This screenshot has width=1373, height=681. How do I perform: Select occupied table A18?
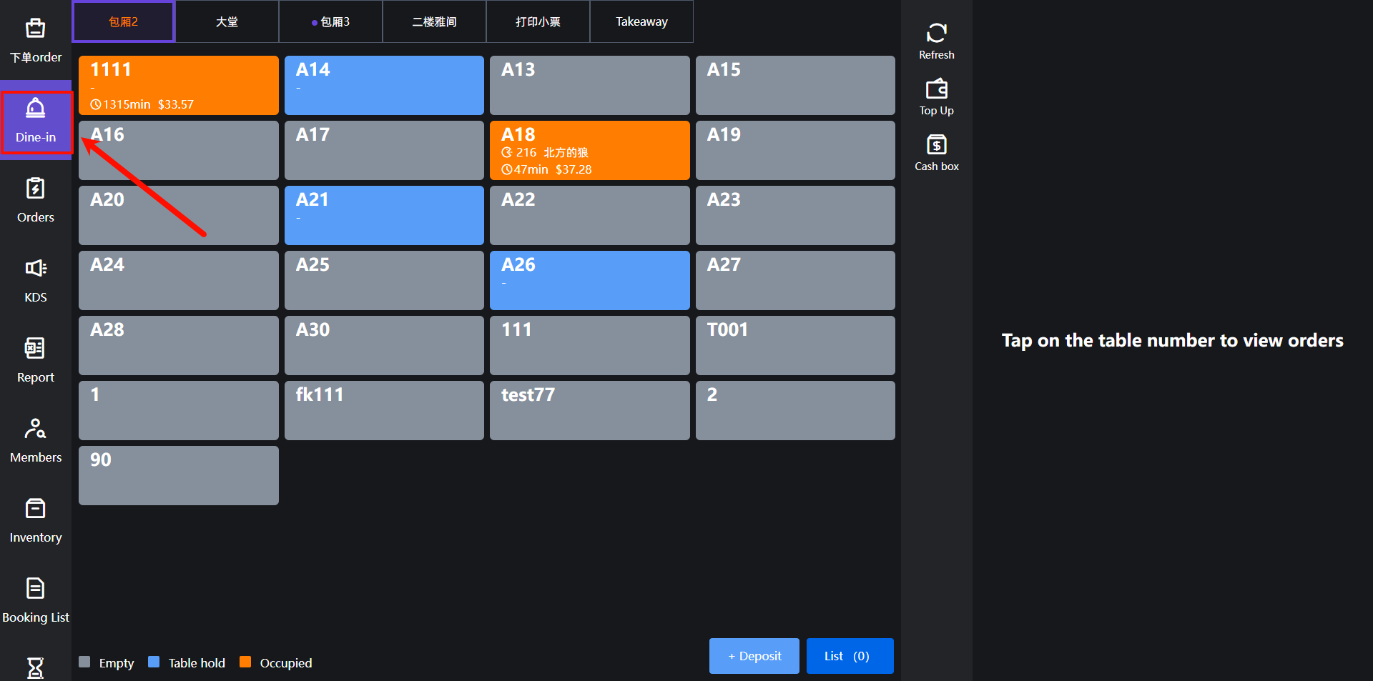(x=589, y=150)
